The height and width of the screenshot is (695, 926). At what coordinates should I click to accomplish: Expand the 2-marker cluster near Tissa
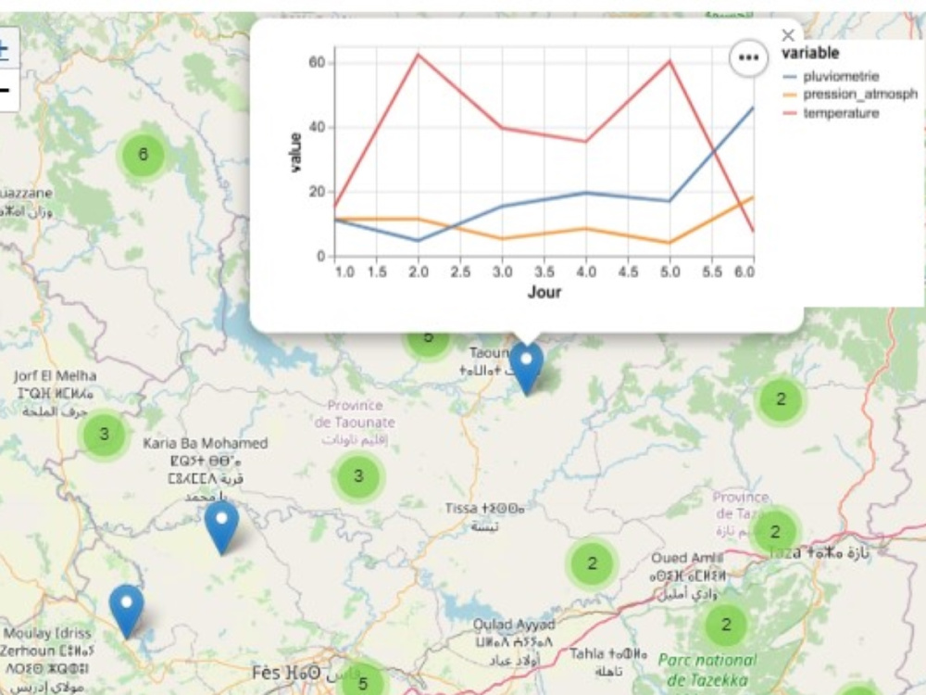592,563
